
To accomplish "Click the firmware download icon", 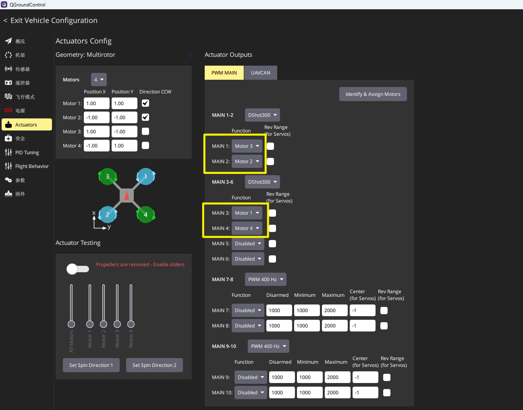I will pos(8,194).
